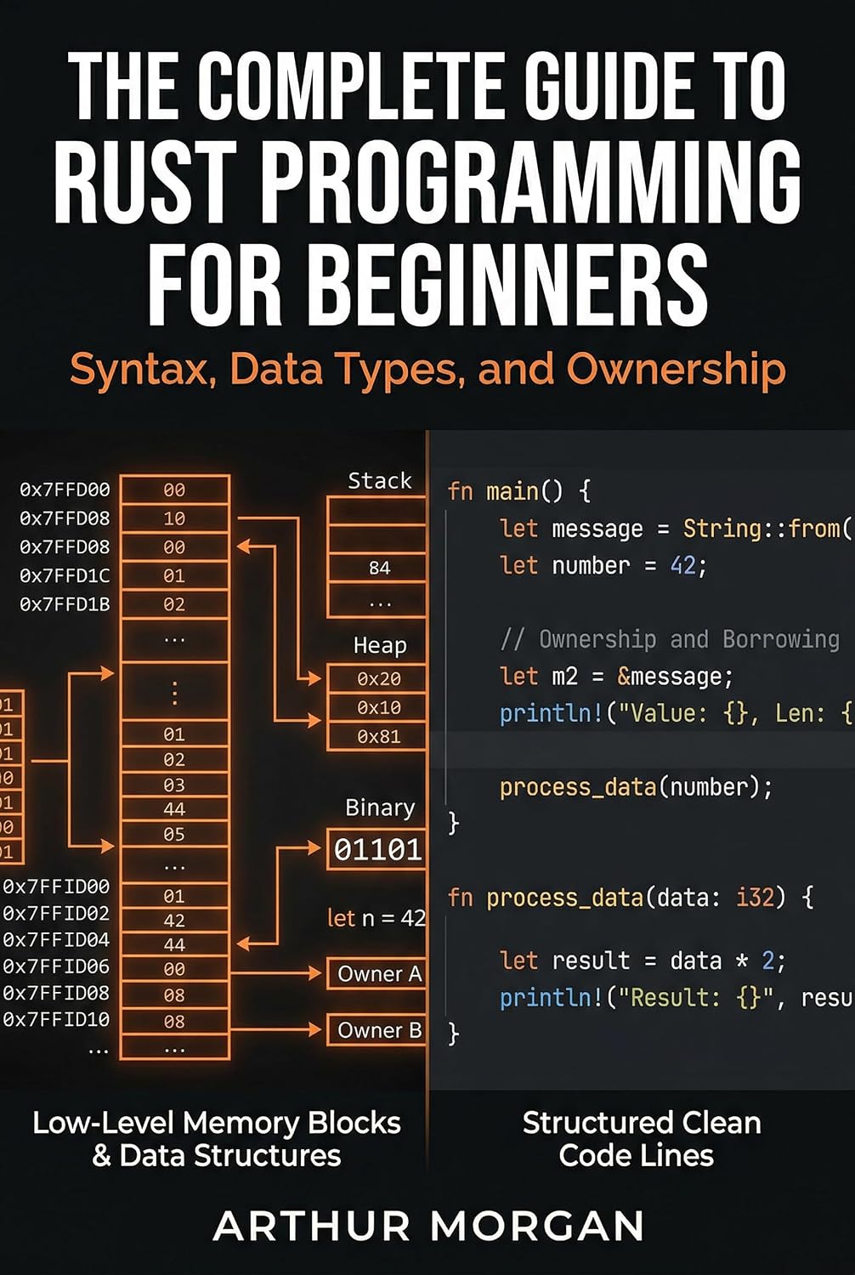This screenshot has height=1275, width=855.
Task: Select the code line println!("Value: {}, Len:
Action: click(x=676, y=713)
